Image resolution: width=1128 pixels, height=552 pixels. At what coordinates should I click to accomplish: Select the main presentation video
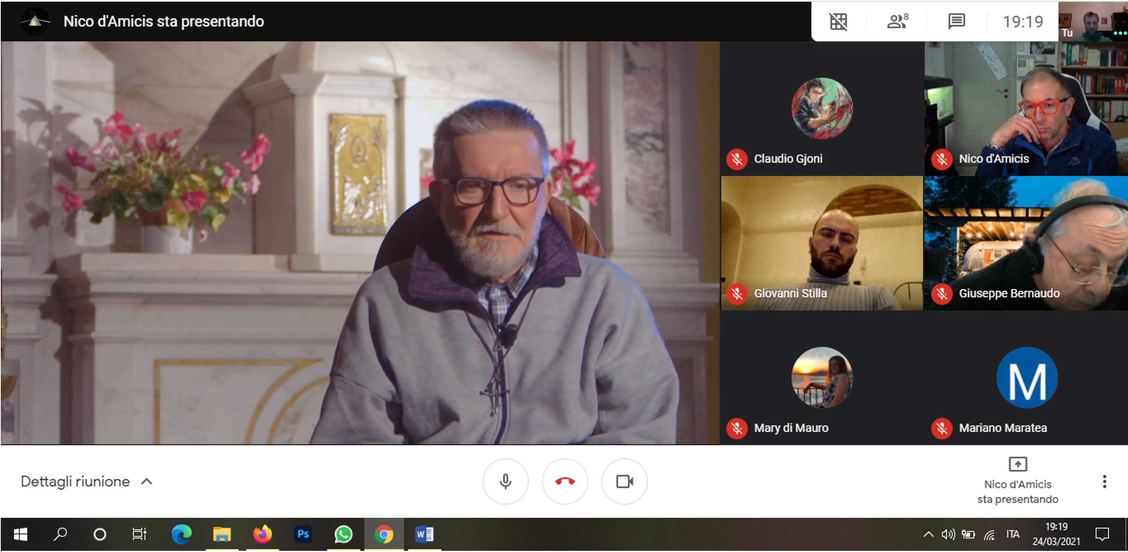[360, 243]
